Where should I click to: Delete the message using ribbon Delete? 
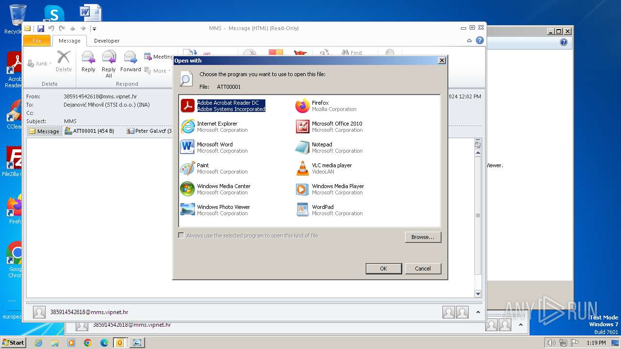64,62
